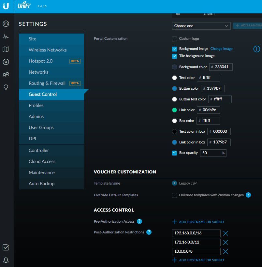Click the Change image link

coord(221,49)
